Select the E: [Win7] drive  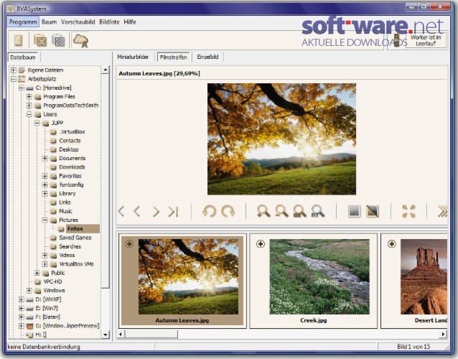pos(47,308)
